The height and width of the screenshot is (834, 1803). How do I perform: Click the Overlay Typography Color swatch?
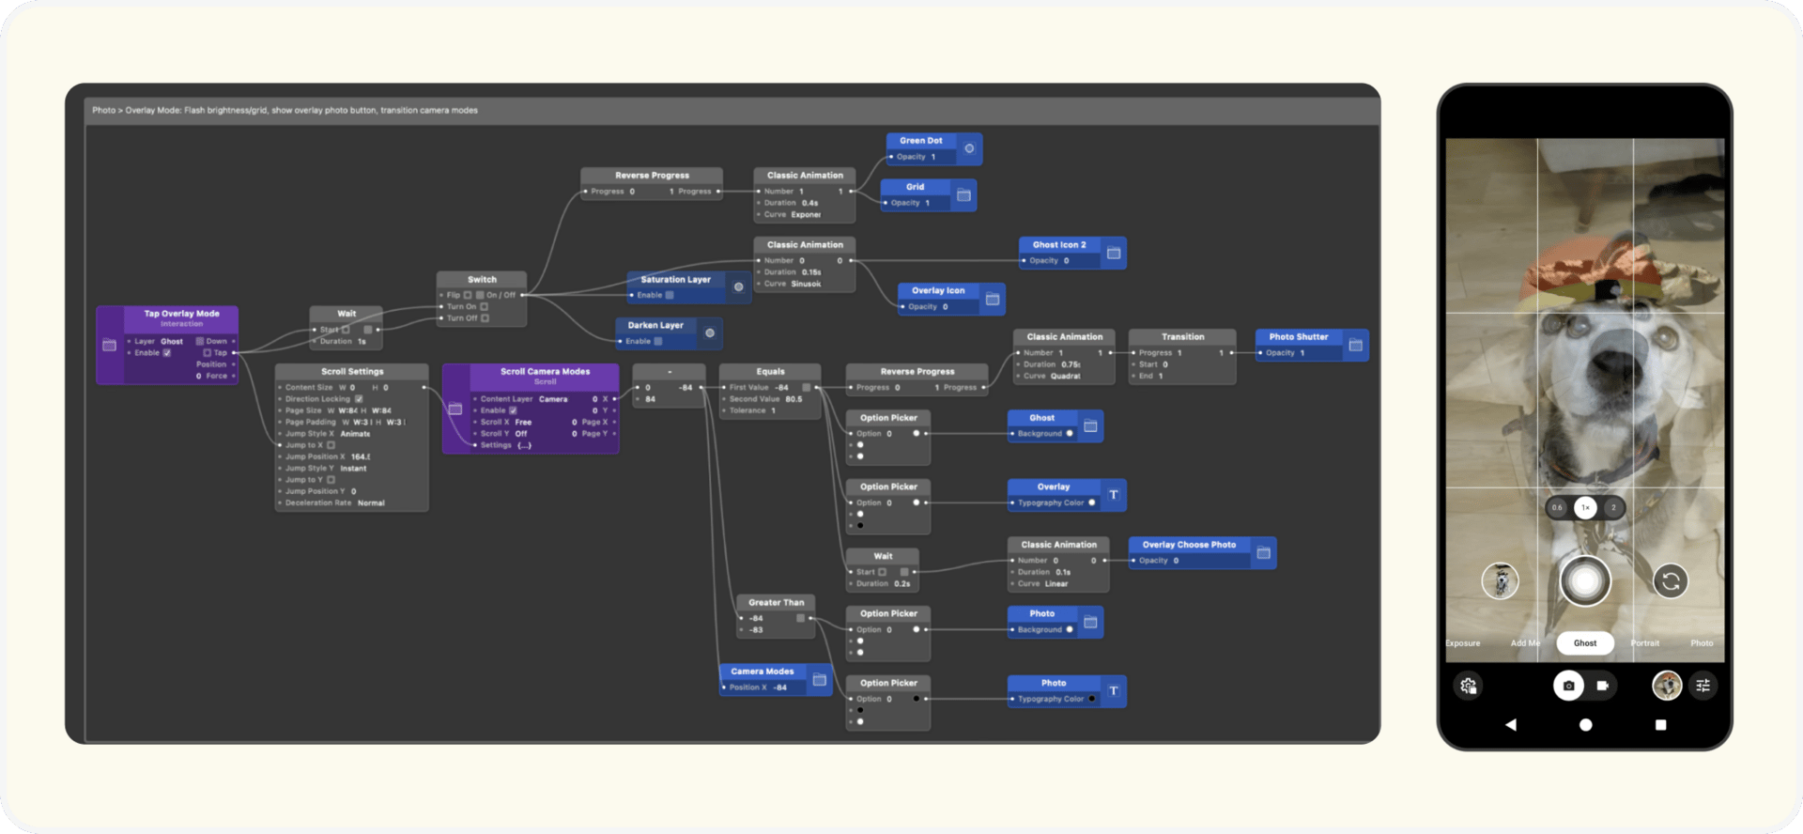pos(1091,503)
